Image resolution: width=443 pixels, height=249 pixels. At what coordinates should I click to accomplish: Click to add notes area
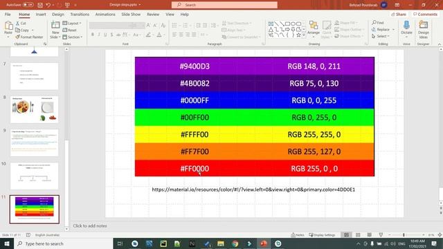click(90, 226)
